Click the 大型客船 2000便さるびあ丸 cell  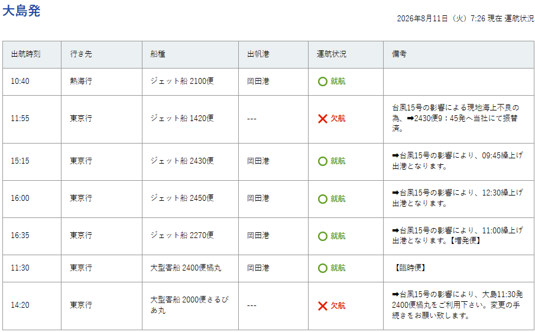point(190,306)
